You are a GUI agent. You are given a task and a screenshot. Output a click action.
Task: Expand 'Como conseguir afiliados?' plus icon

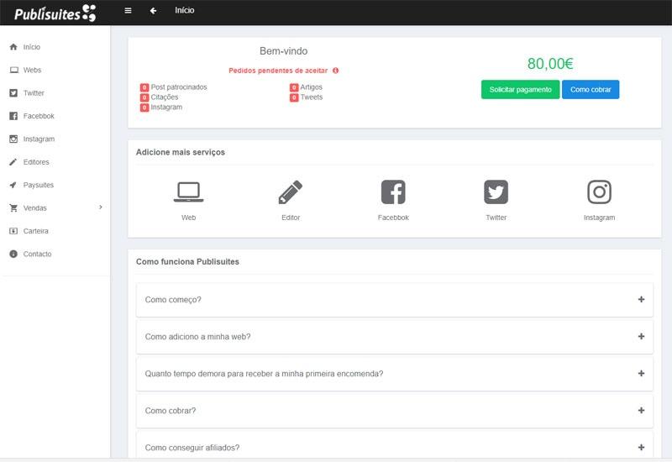click(641, 448)
